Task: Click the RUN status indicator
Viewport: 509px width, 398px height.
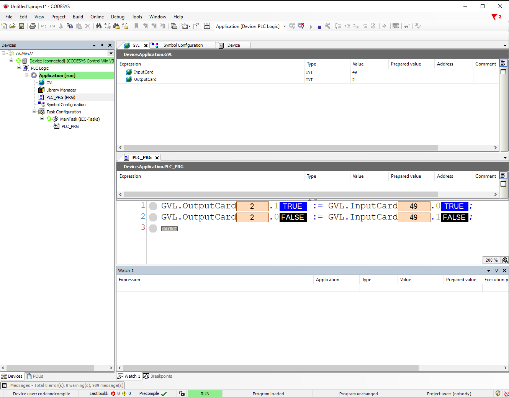Action: (205, 394)
